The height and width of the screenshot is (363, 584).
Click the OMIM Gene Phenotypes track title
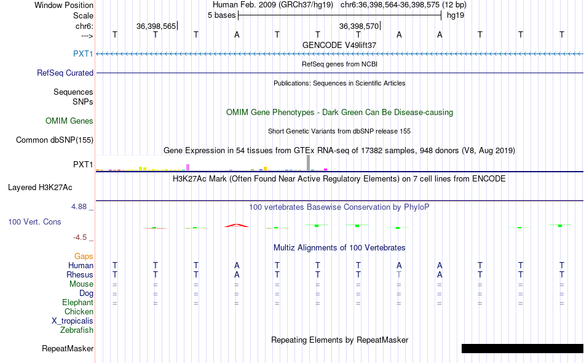click(339, 112)
